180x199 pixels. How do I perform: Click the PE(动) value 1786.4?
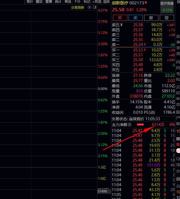point(169,112)
